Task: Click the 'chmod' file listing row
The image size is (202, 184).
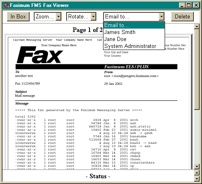Action: (x=78, y=156)
